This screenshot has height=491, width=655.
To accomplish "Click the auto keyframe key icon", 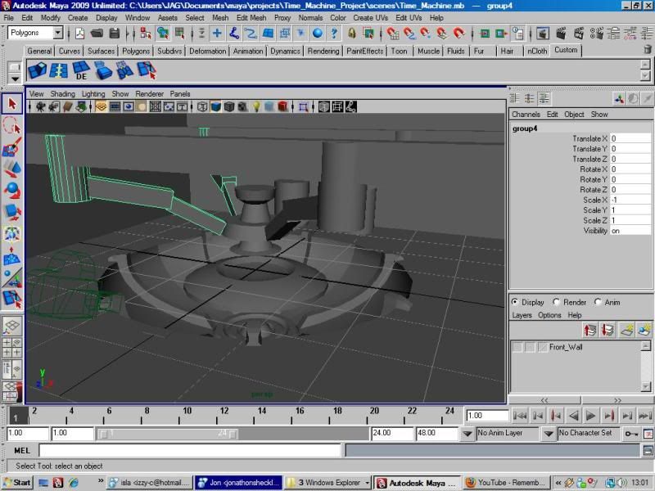I will (x=631, y=433).
